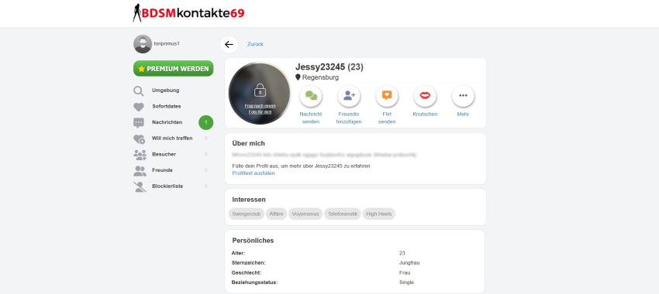Screen dimensions: 659x294
Task: Open the Besucher menu entry
Action: point(164,154)
